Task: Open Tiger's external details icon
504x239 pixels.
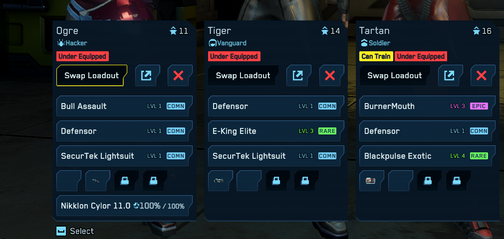Action: tap(299, 75)
